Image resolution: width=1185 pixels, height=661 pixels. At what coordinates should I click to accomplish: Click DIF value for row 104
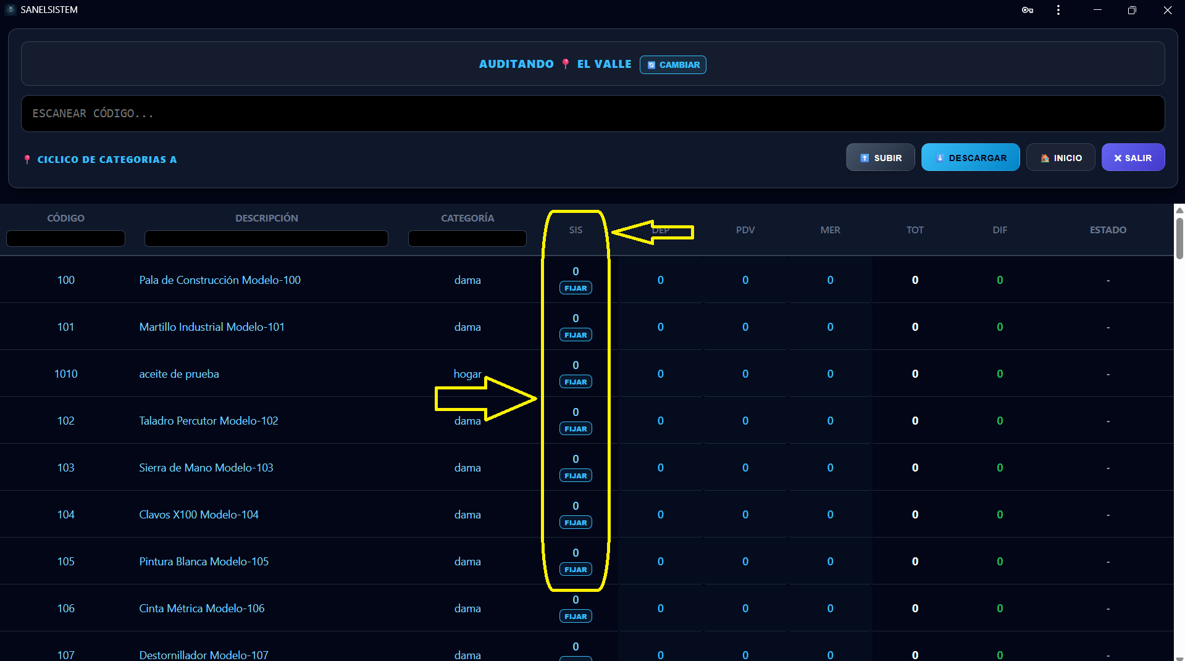click(x=1000, y=515)
